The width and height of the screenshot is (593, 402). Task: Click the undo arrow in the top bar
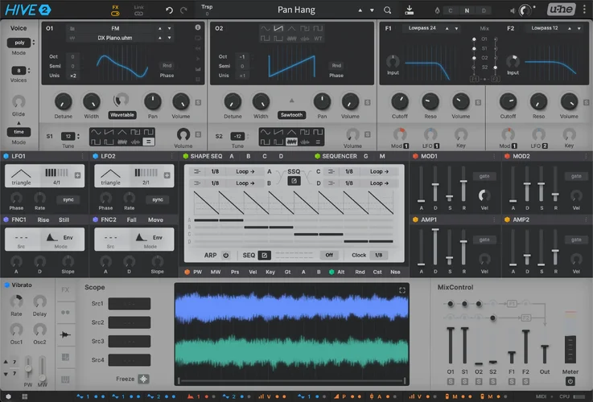click(169, 10)
